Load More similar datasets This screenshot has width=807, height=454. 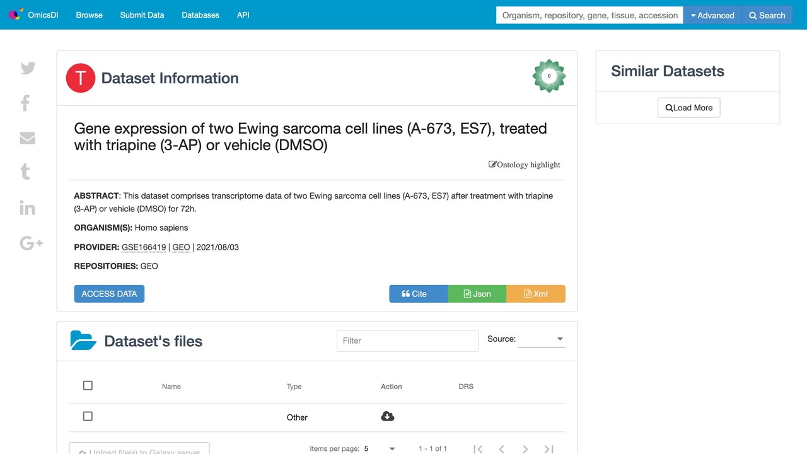[x=688, y=108]
